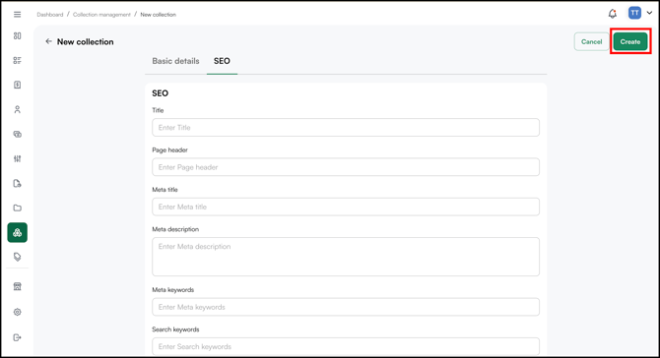Select the highlighted green collection icon
The width and height of the screenshot is (660, 358).
coord(18,232)
